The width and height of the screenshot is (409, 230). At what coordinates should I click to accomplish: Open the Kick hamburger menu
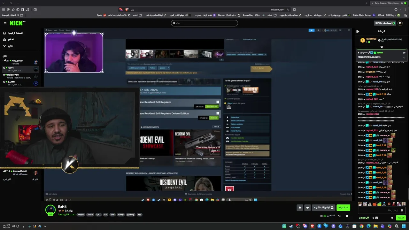5,23
